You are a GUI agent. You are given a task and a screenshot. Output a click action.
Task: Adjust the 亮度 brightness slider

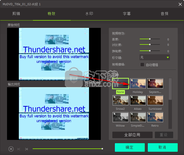click(150, 39)
